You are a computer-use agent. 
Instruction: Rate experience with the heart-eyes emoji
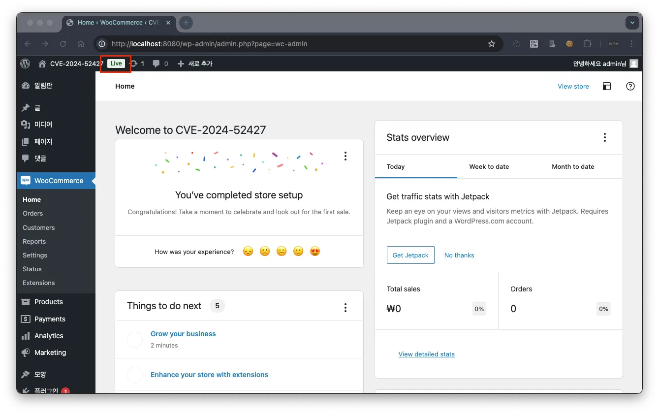tap(315, 252)
